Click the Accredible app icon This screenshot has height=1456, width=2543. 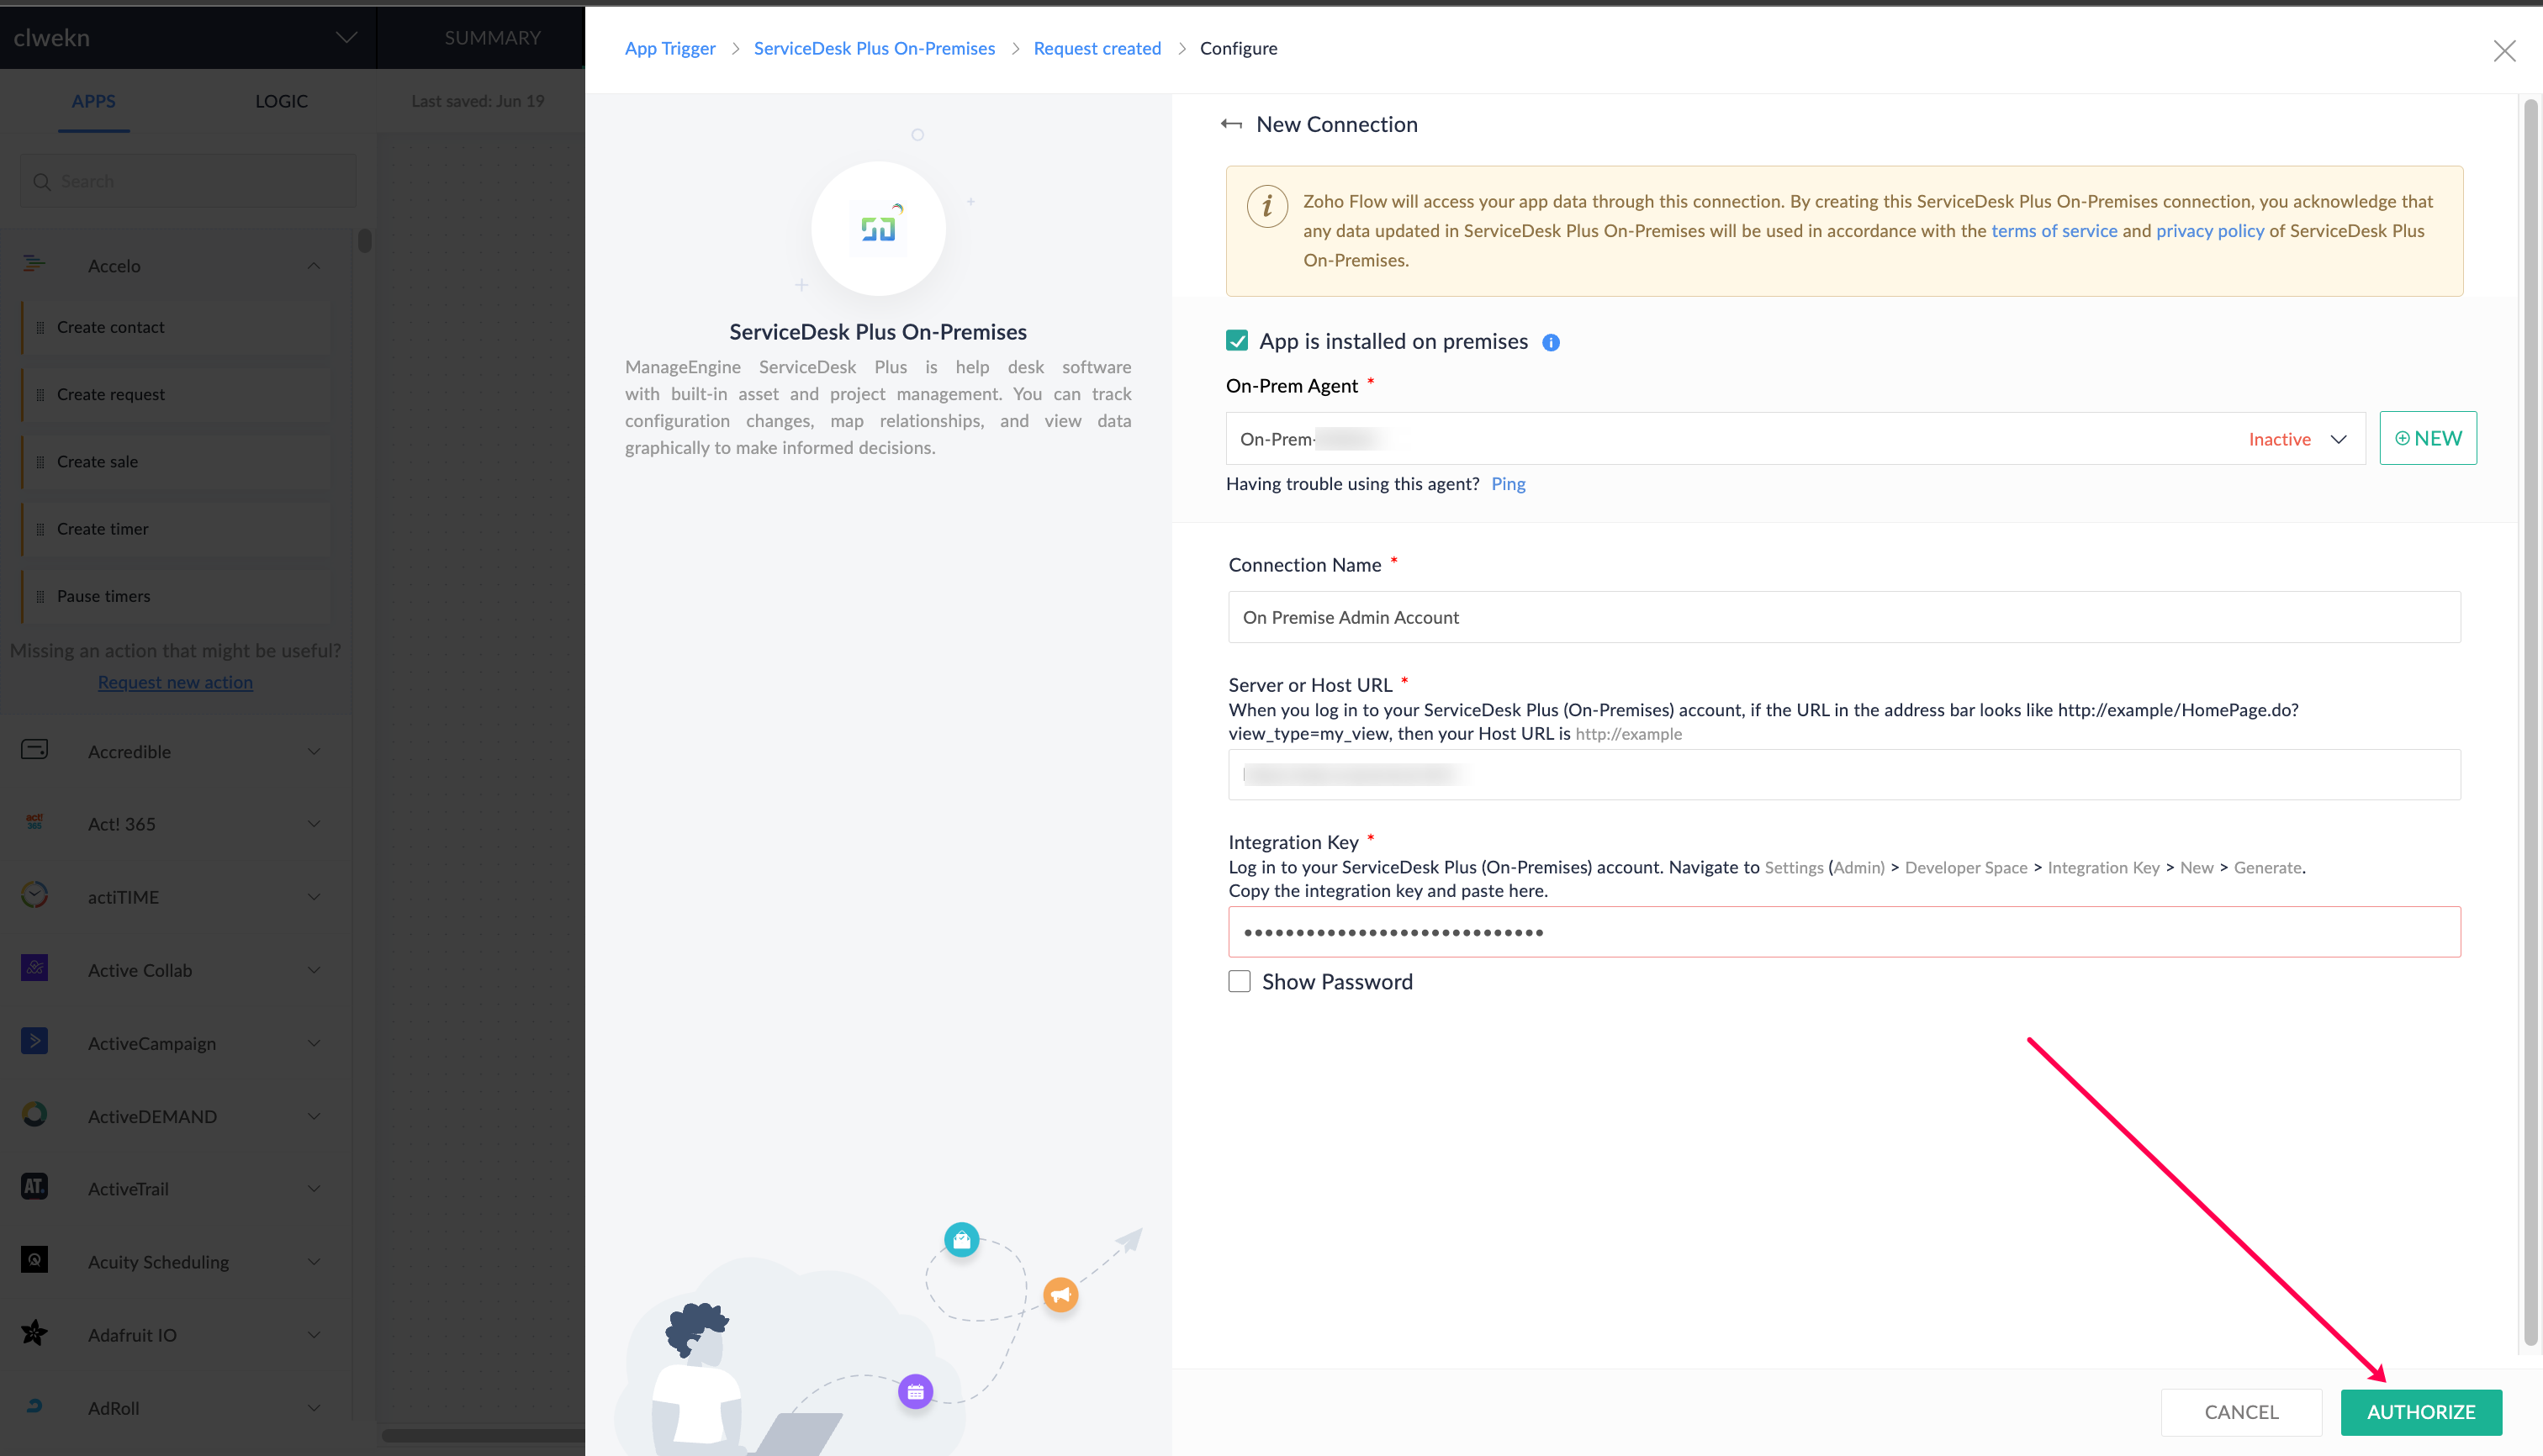tap(35, 750)
